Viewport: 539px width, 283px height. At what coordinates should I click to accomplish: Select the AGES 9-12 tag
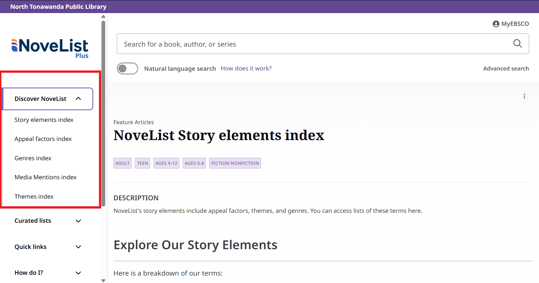tap(166, 163)
